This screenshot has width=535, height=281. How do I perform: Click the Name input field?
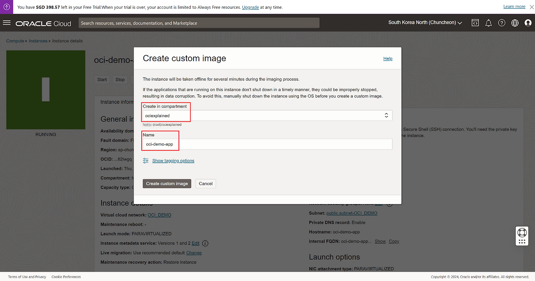pos(267,144)
